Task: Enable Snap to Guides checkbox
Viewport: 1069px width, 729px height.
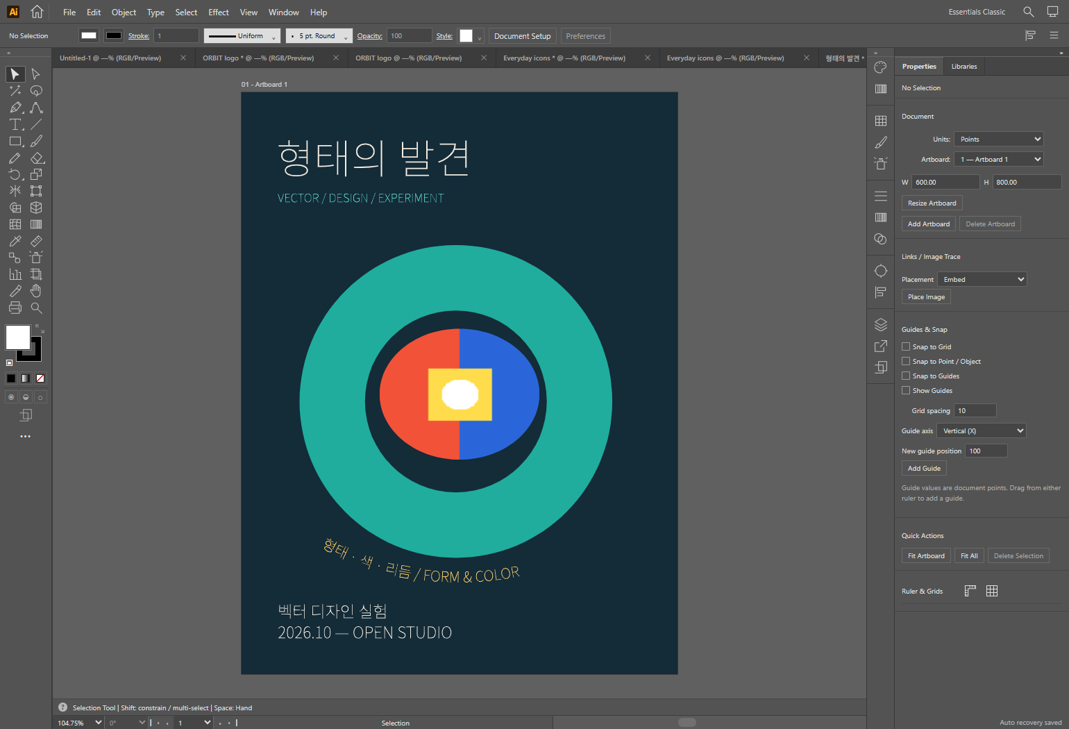Action: [906, 376]
